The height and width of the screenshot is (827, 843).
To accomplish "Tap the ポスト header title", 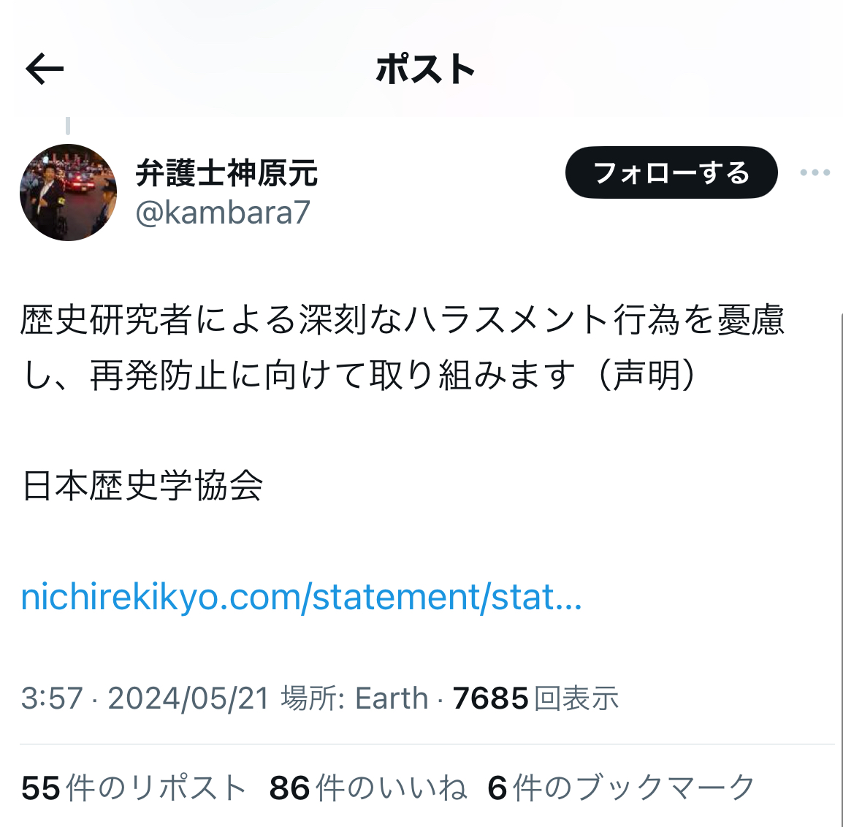I will tap(424, 69).
